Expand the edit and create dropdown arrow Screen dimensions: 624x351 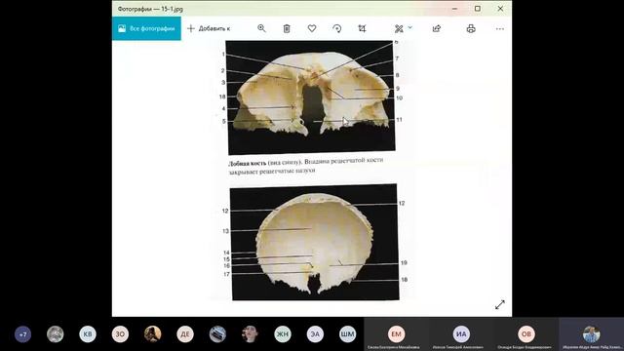[410, 27]
